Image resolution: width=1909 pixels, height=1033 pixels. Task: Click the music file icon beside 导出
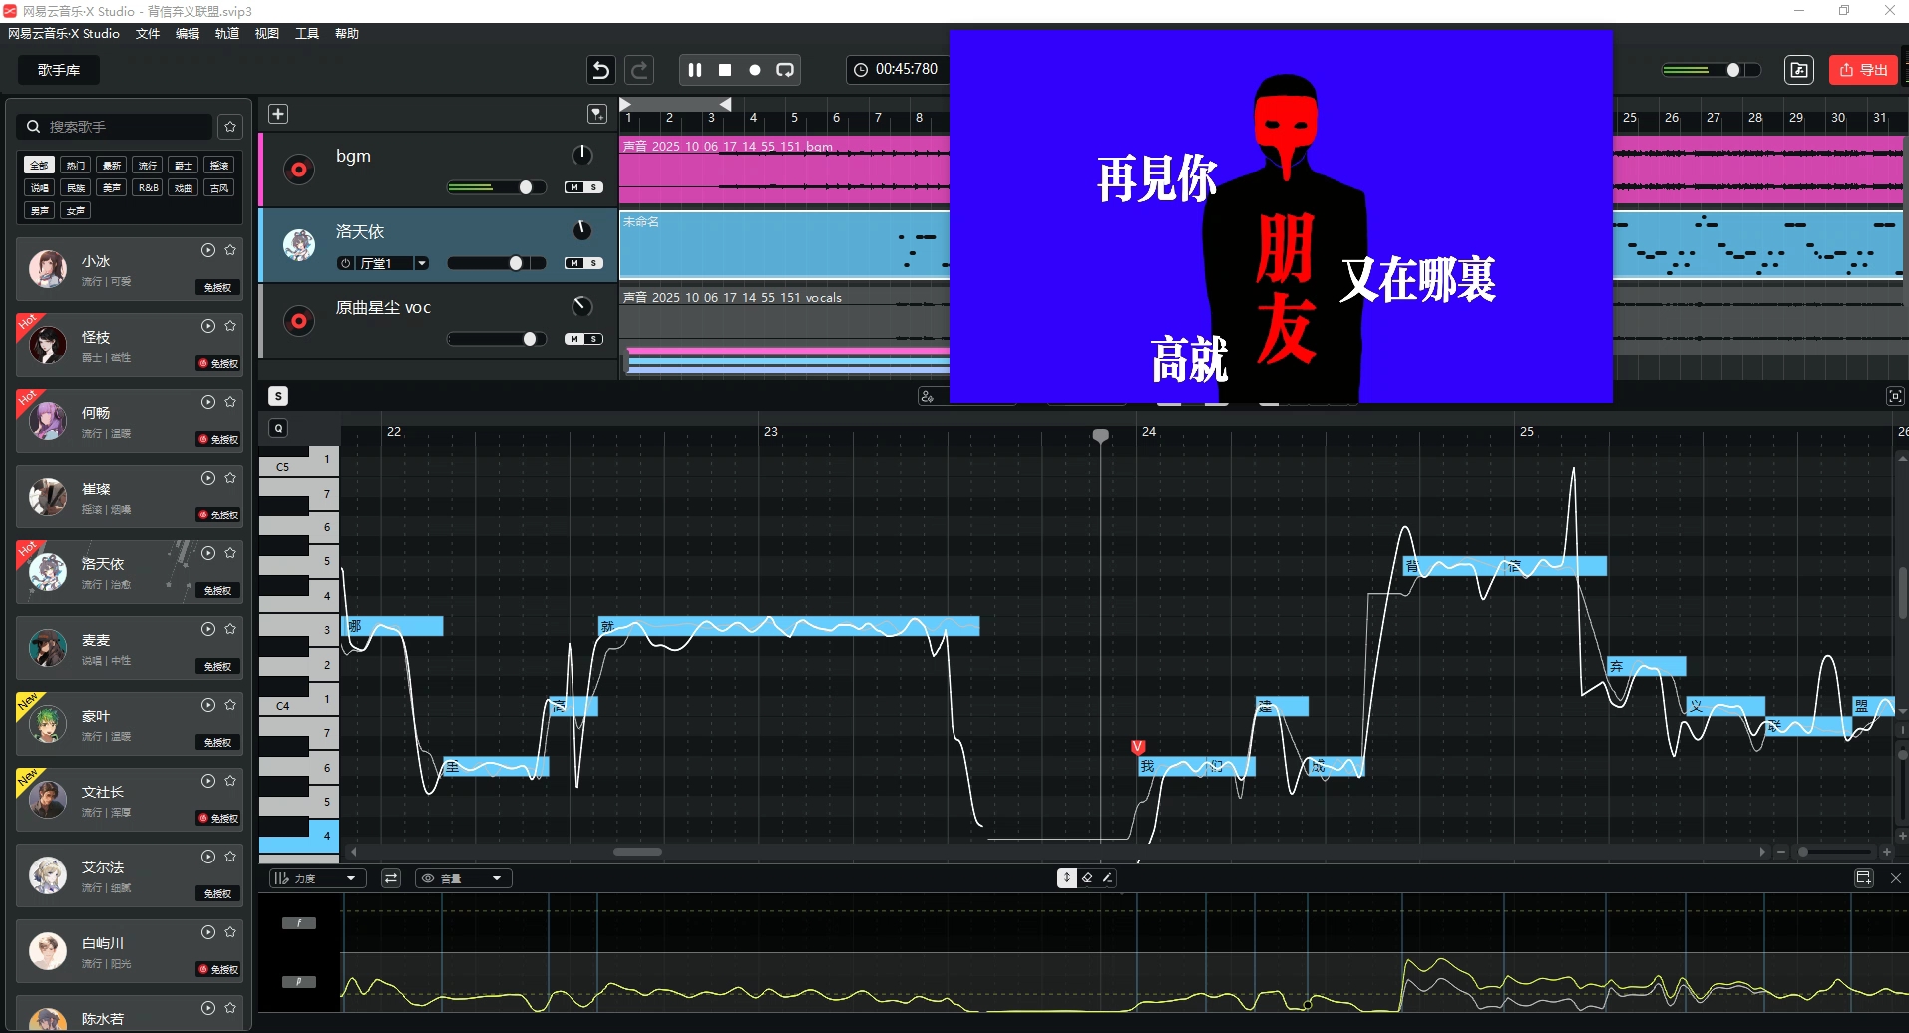[x=1799, y=70]
